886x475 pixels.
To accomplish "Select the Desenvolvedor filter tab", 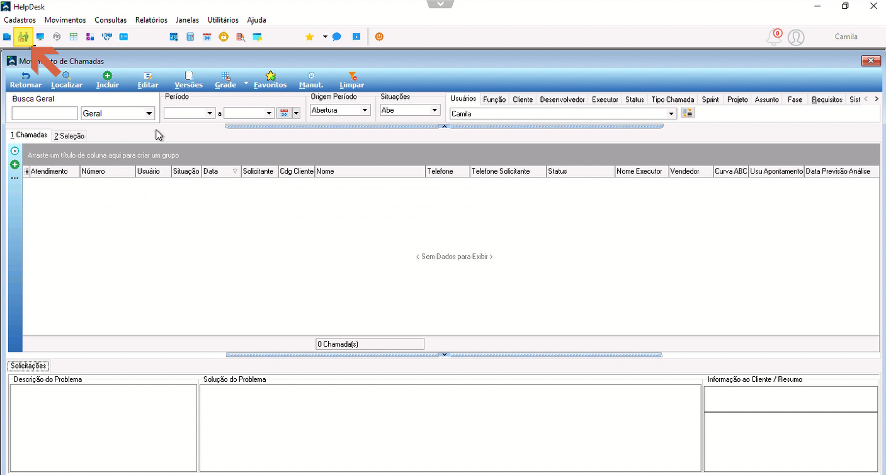I will (562, 99).
